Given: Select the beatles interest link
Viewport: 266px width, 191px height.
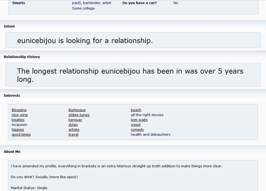Looking at the screenshot, I should pyautogui.click(x=18, y=120).
